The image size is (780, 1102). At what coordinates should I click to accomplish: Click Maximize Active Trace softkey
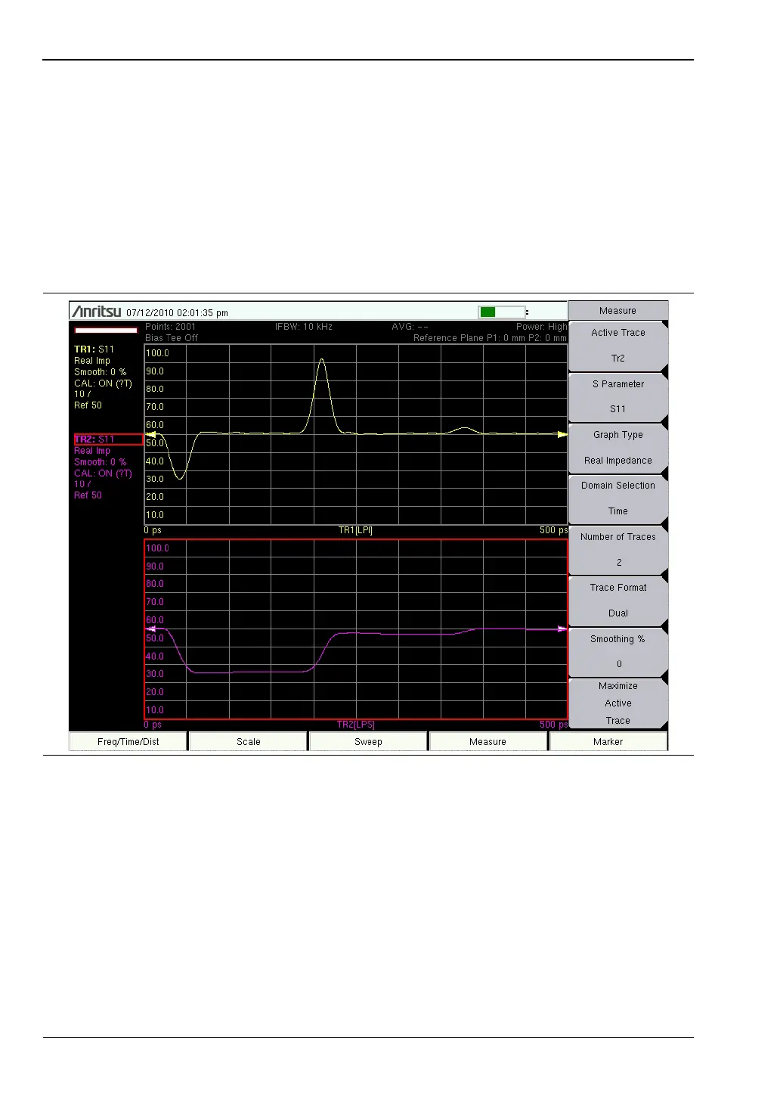click(618, 703)
